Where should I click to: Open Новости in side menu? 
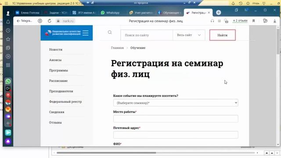pyautogui.click(x=56, y=50)
